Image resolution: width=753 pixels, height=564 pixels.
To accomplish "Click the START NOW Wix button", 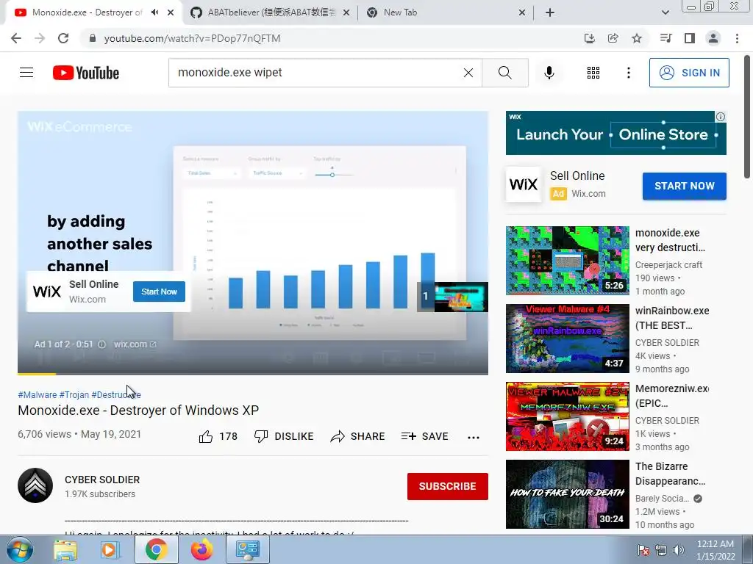I will [x=685, y=186].
